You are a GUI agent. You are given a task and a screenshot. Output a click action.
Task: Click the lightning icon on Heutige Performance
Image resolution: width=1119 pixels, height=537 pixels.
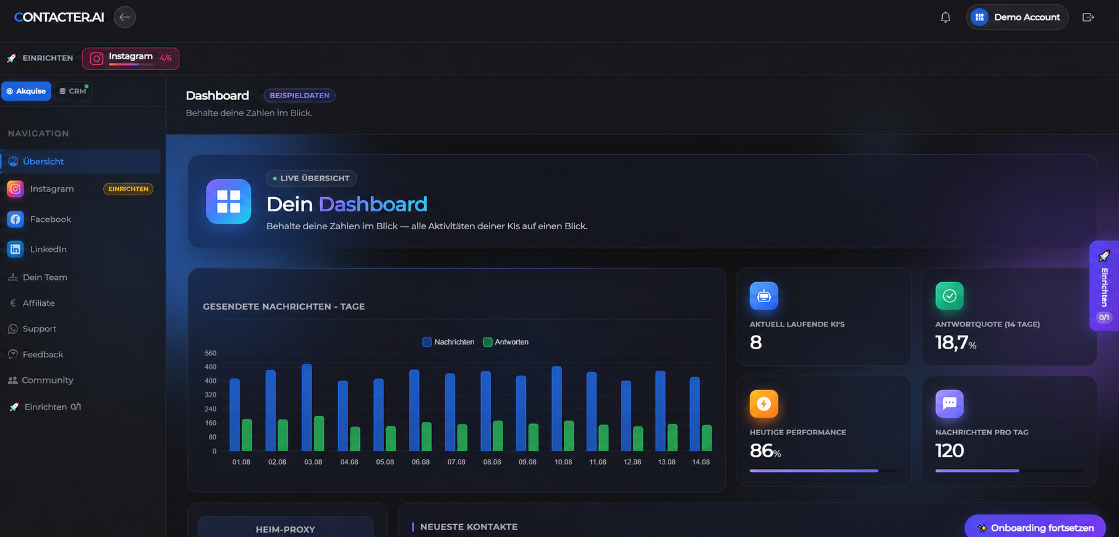coord(764,404)
